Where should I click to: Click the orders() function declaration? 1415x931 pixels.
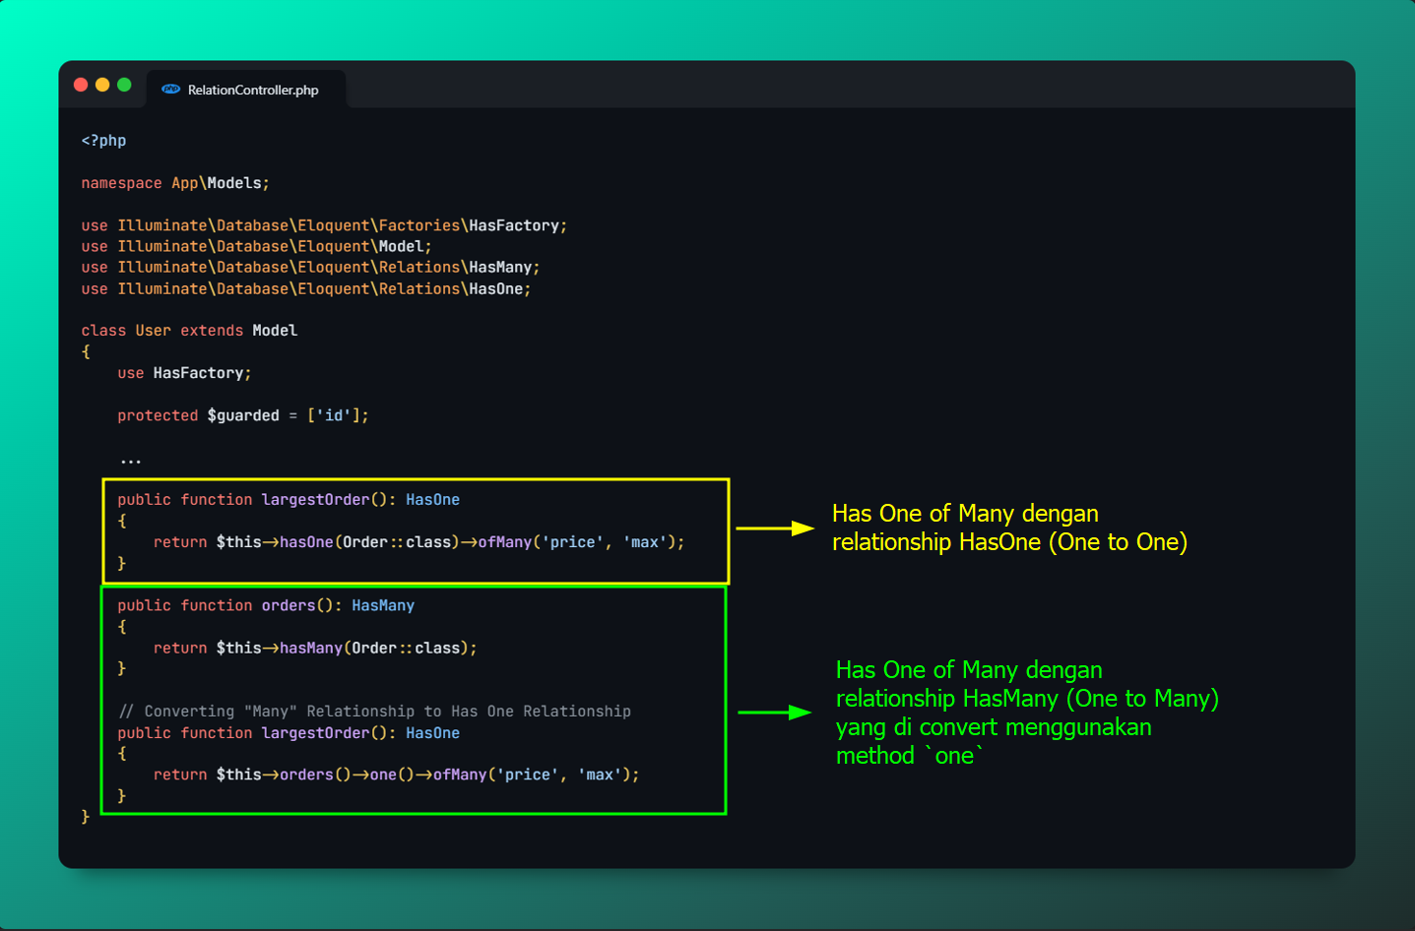click(266, 605)
